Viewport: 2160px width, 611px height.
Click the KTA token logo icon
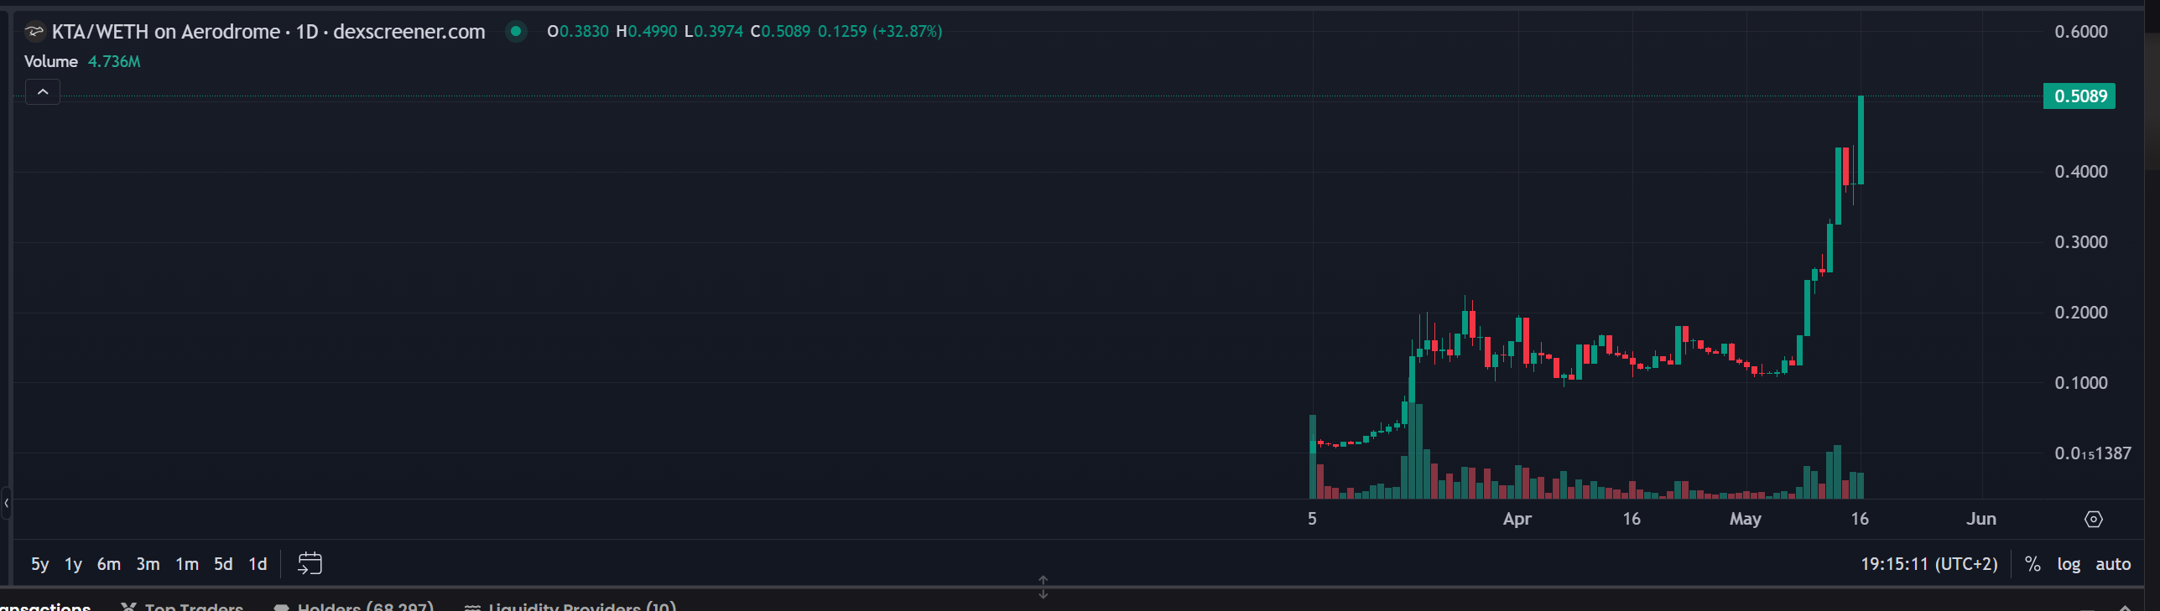click(34, 32)
